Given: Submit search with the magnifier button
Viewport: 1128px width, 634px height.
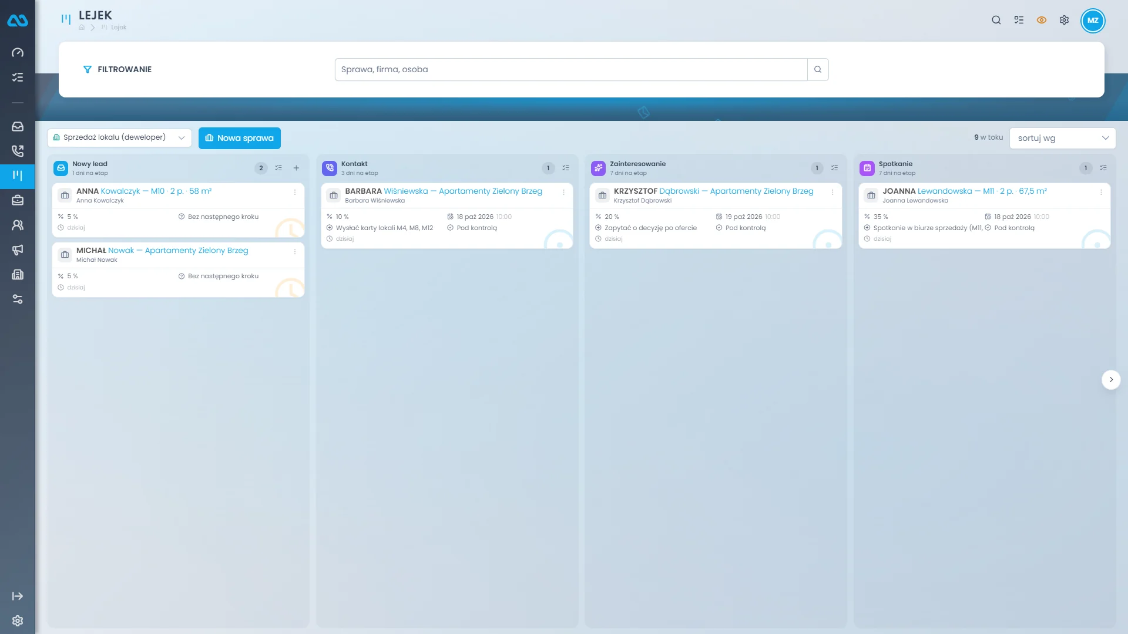Looking at the screenshot, I should click(x=818, y=69).
